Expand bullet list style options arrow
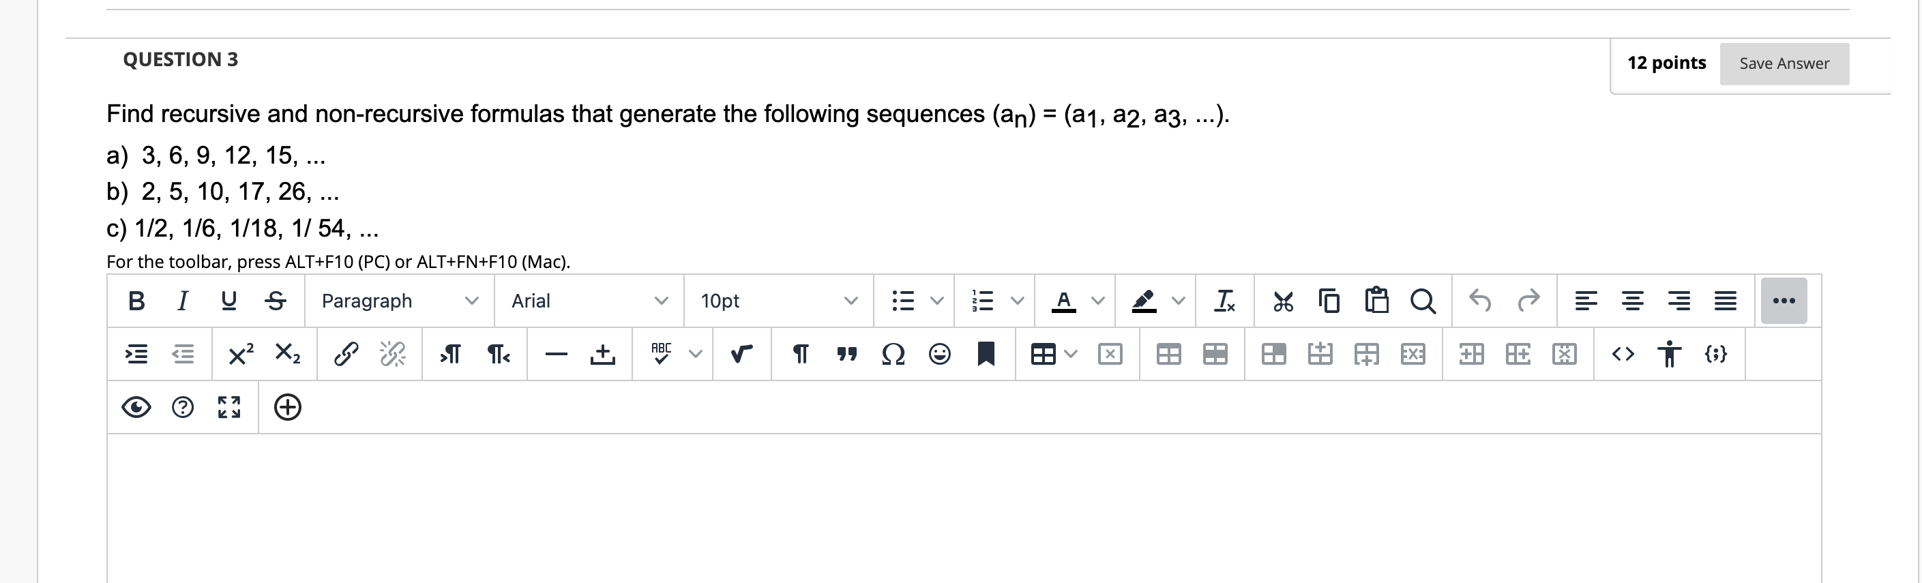The height and width of the screenshot is (583, 1922). point(937,301)
